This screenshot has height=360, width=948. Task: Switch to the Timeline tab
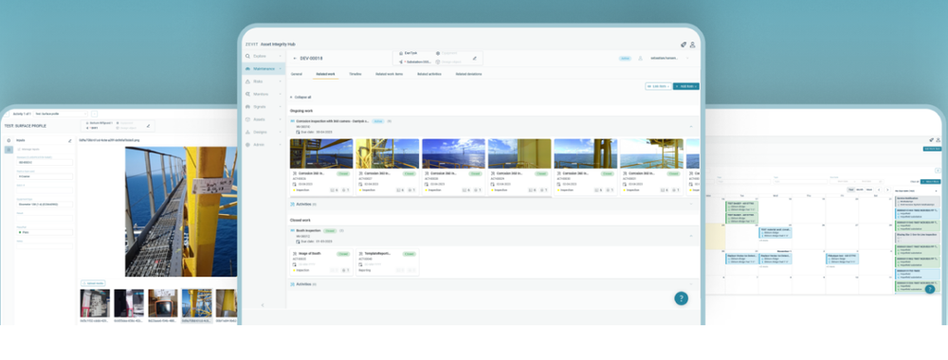(355, 74)
